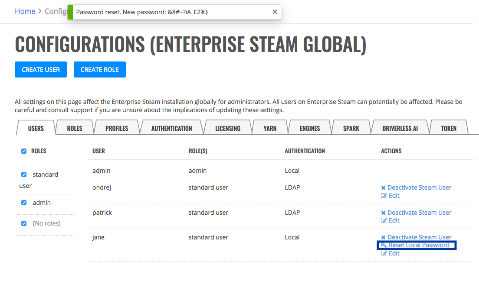479x281 pixels.
Task: Uncheck the standard user role filter
Action: pyautogui.click(x=24, y=174)
